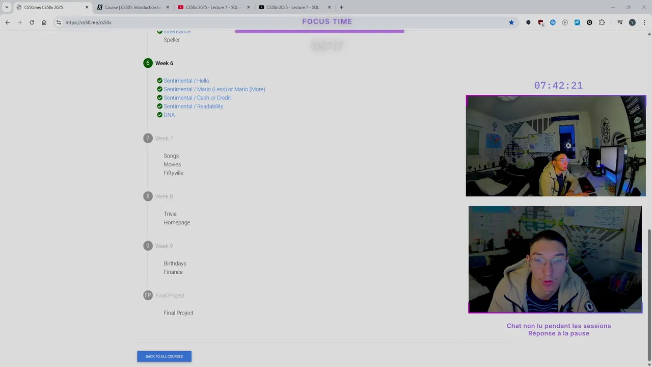Open the Sentimental / Readability link
This screenshot has height=367, width=652.
(194, 106)
